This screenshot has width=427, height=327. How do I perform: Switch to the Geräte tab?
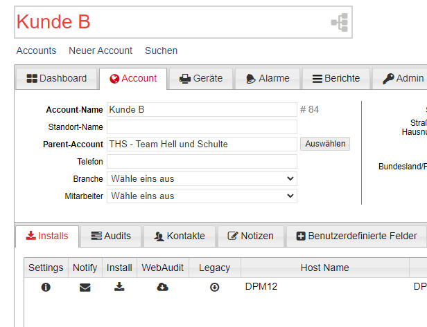pos(201,79)
